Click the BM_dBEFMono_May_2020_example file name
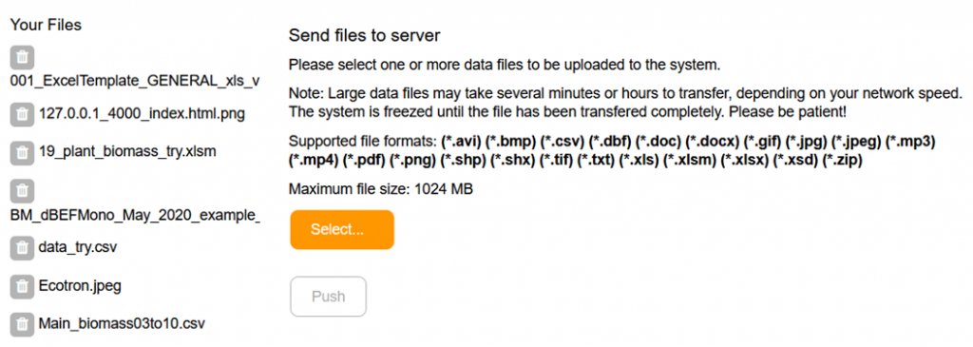Screen dimensions: 973x347 click(135, 216)
